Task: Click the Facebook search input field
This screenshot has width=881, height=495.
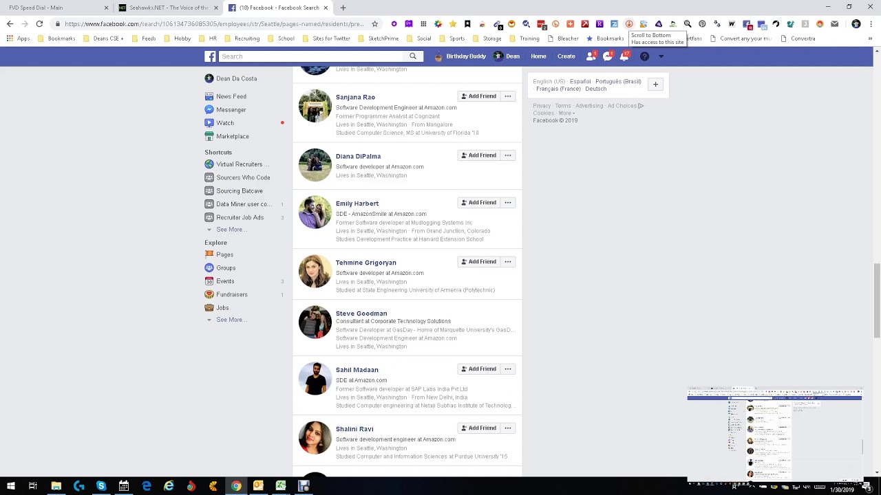Action: coord(311,56)
